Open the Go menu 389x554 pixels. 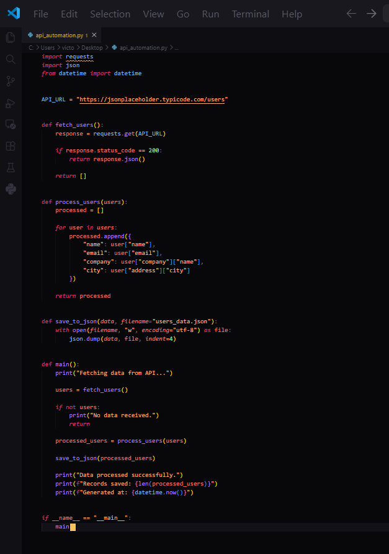pos(182,14)
